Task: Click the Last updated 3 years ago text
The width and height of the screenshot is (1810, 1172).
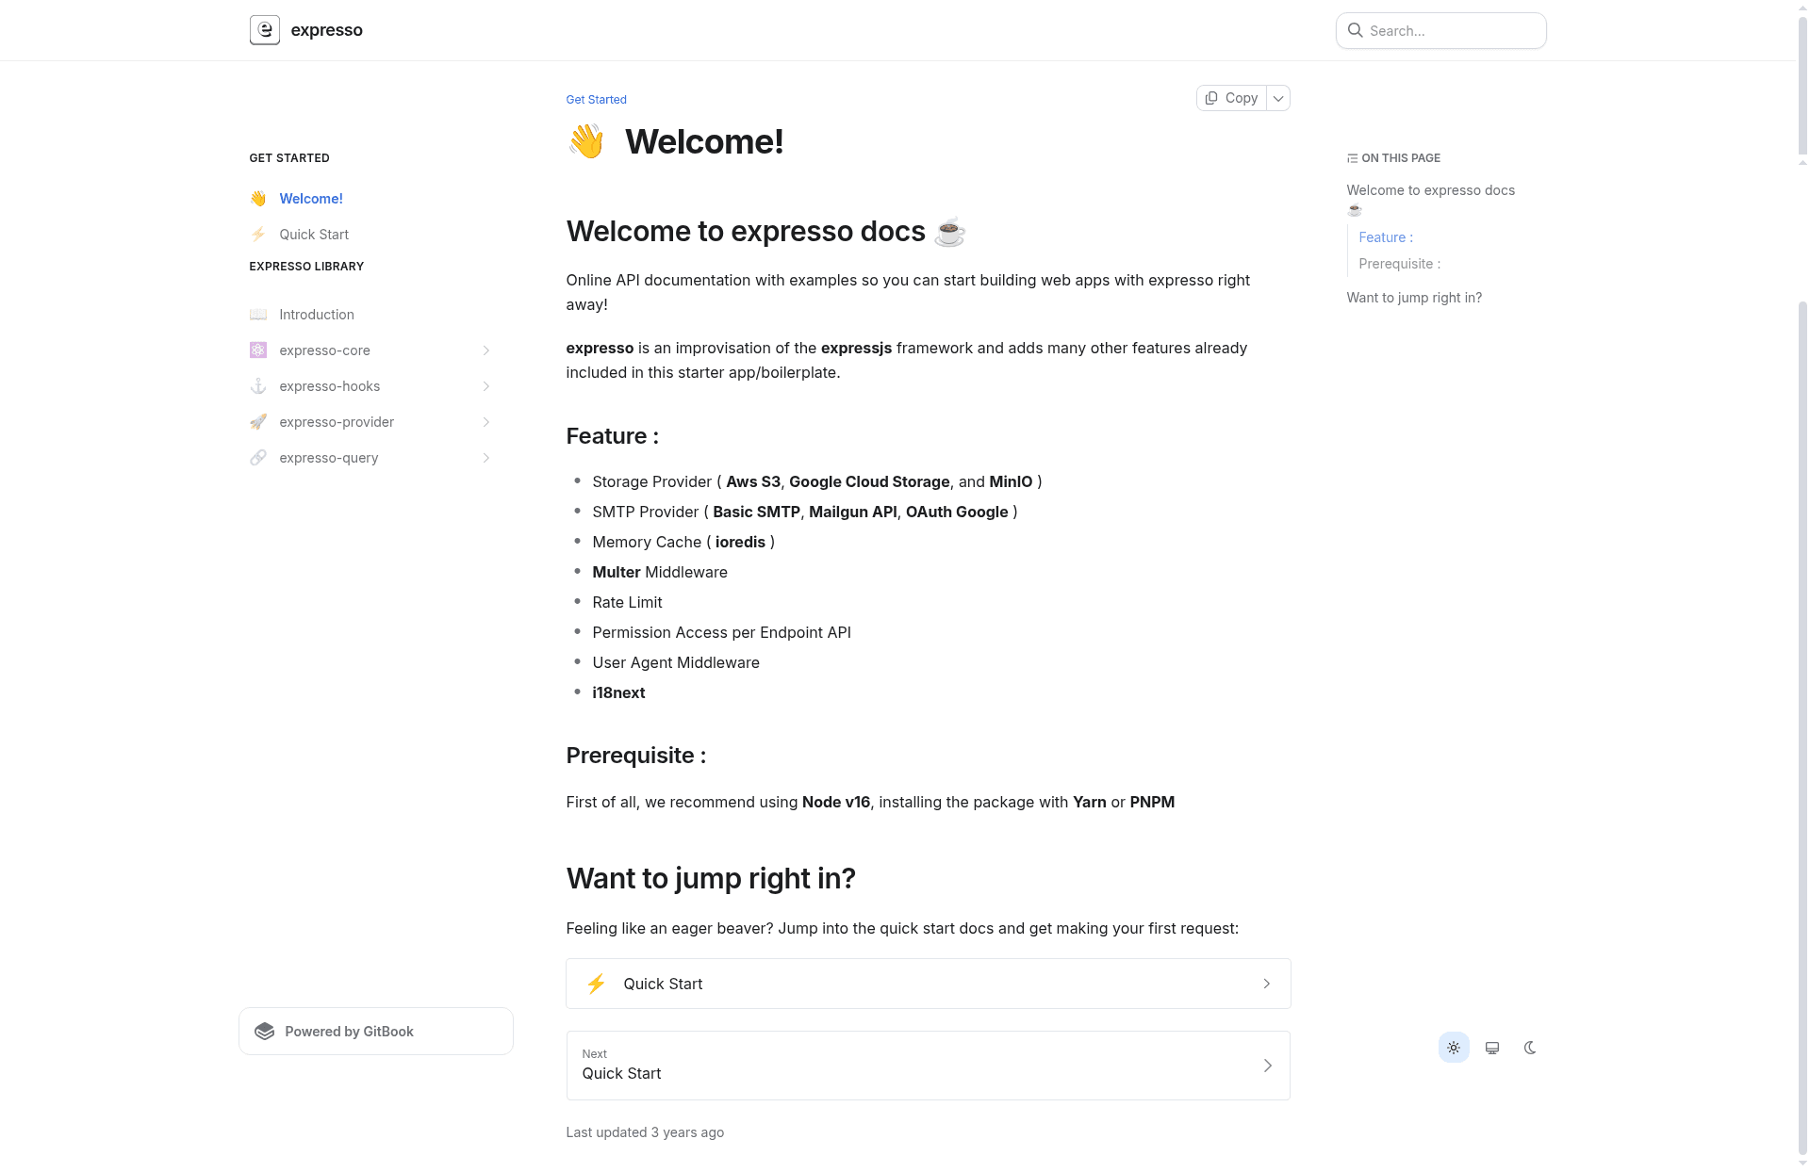Action: (645, 1132)
